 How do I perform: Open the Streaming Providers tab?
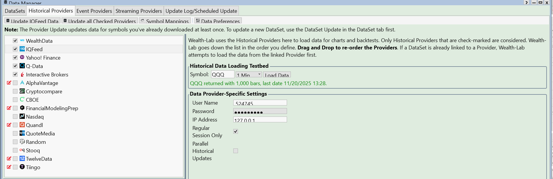click(139, 11)
